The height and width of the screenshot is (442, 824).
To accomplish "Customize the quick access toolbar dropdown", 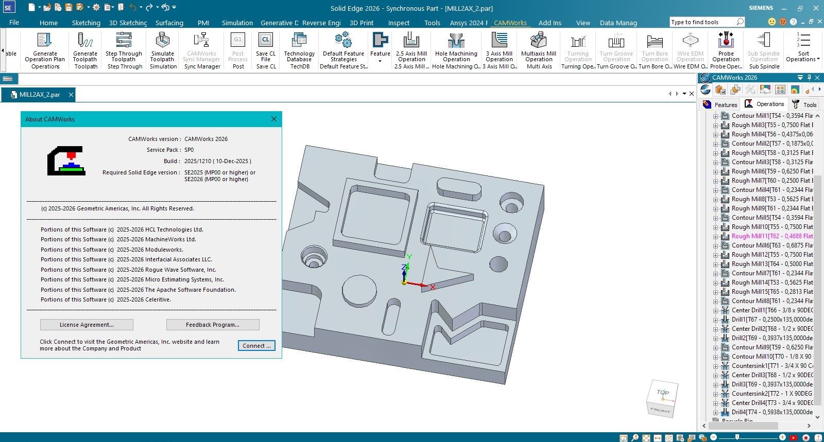I will (174, 7).
